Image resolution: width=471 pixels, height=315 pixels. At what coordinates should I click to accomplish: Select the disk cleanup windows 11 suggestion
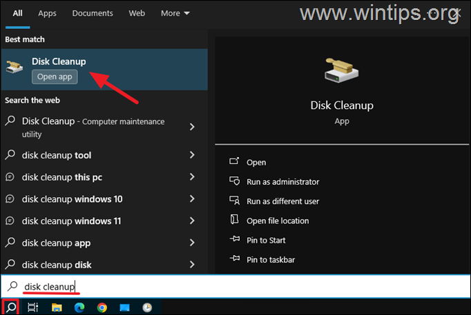point(104,221)
